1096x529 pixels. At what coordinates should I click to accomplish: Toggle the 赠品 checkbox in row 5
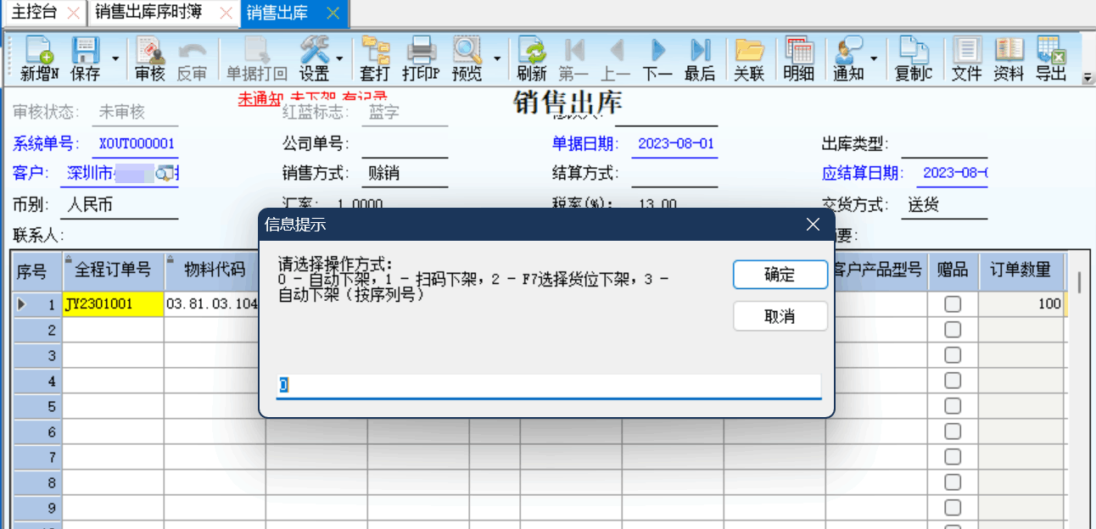point(953,406)
